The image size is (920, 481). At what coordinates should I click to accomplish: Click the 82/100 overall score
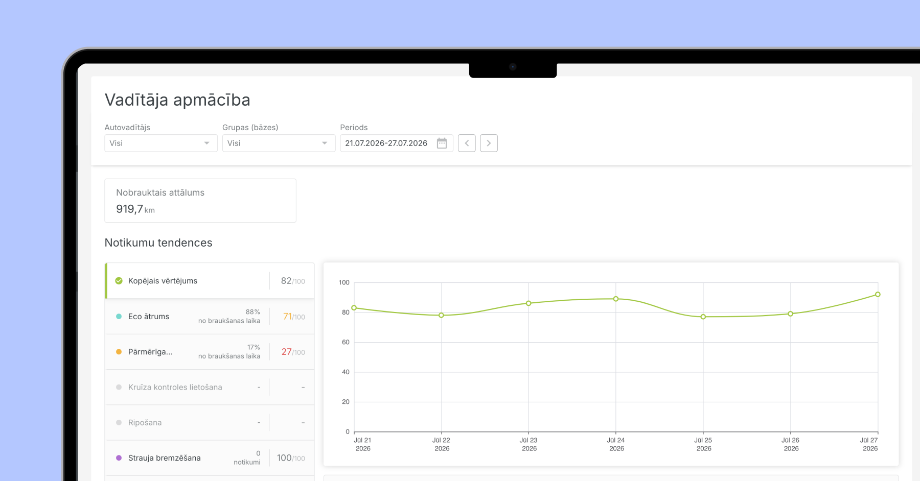[x=293, y=281]
